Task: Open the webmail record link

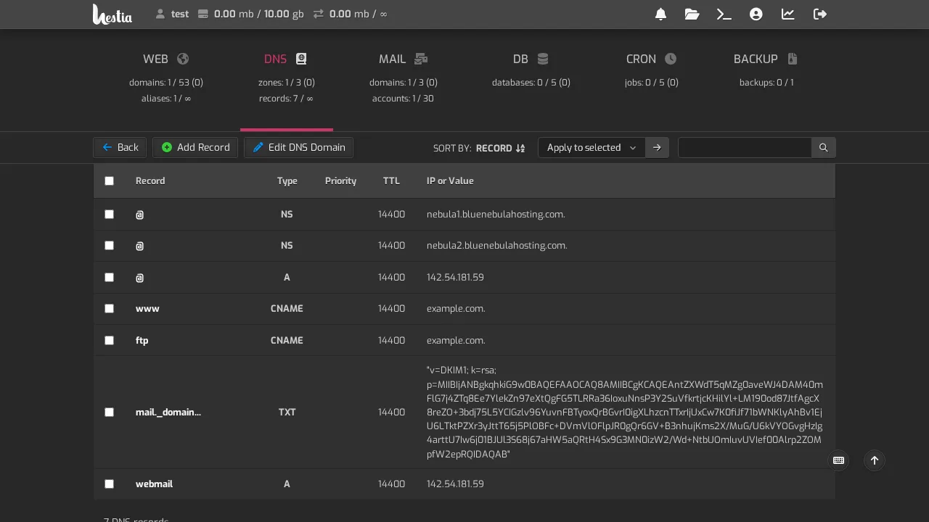Action: 154,484
